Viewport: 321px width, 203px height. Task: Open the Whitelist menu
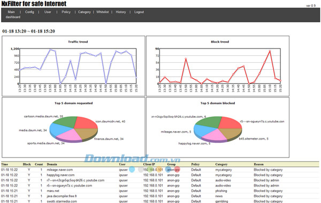coord(102,12)
